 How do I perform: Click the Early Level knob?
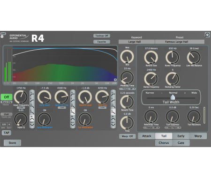[45, 97]
